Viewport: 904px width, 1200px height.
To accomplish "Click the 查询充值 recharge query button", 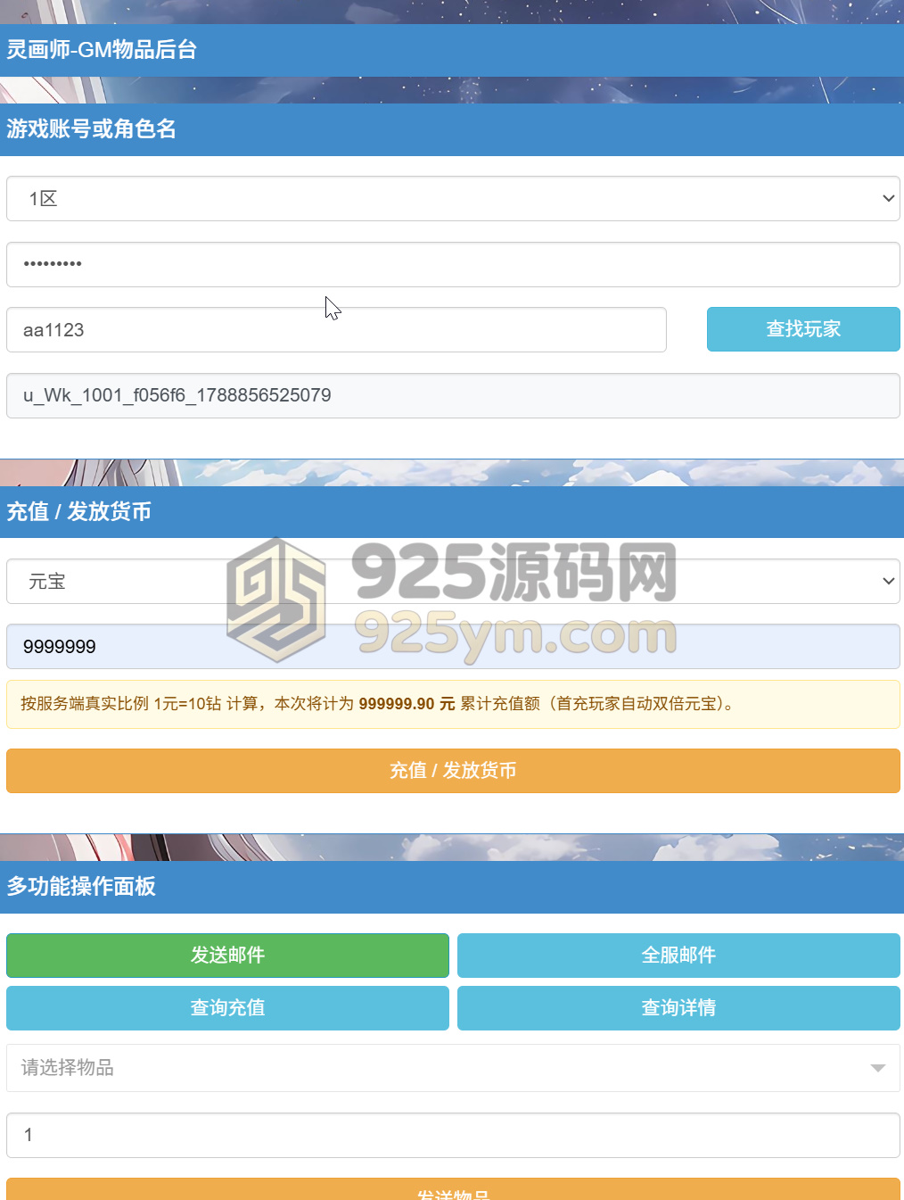I will pyautogui.click(x=227, y=1008).
